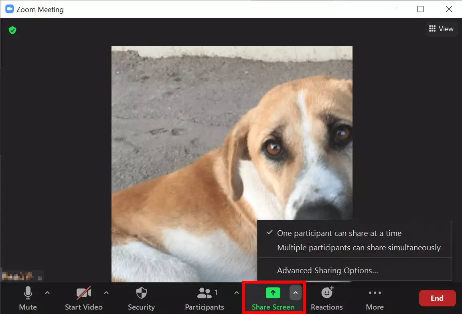Image resolution: width=462 pixels, height=314 pixels.
Task: Open the More options menu
Action: click(375, 298)
